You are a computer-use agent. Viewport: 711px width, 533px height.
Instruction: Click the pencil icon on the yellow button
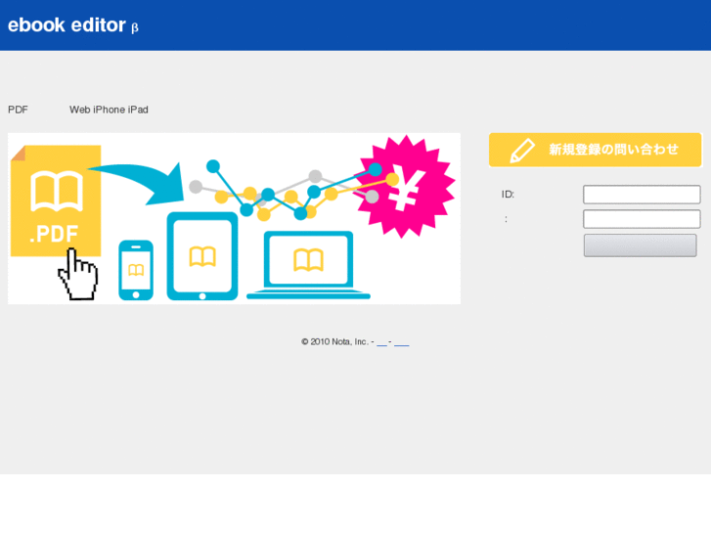[x=522, y=151]
